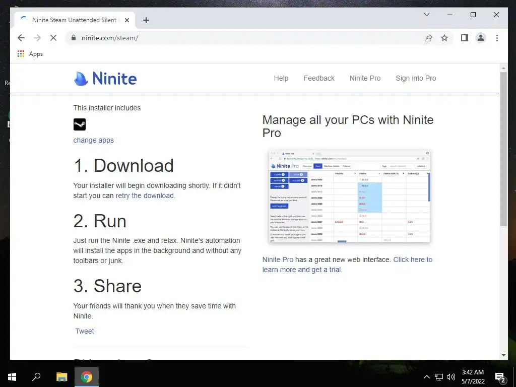Close the Ninite Steam tab
Image resolution: width=516 pixels, height=387 pixels.
pos(127,20)
